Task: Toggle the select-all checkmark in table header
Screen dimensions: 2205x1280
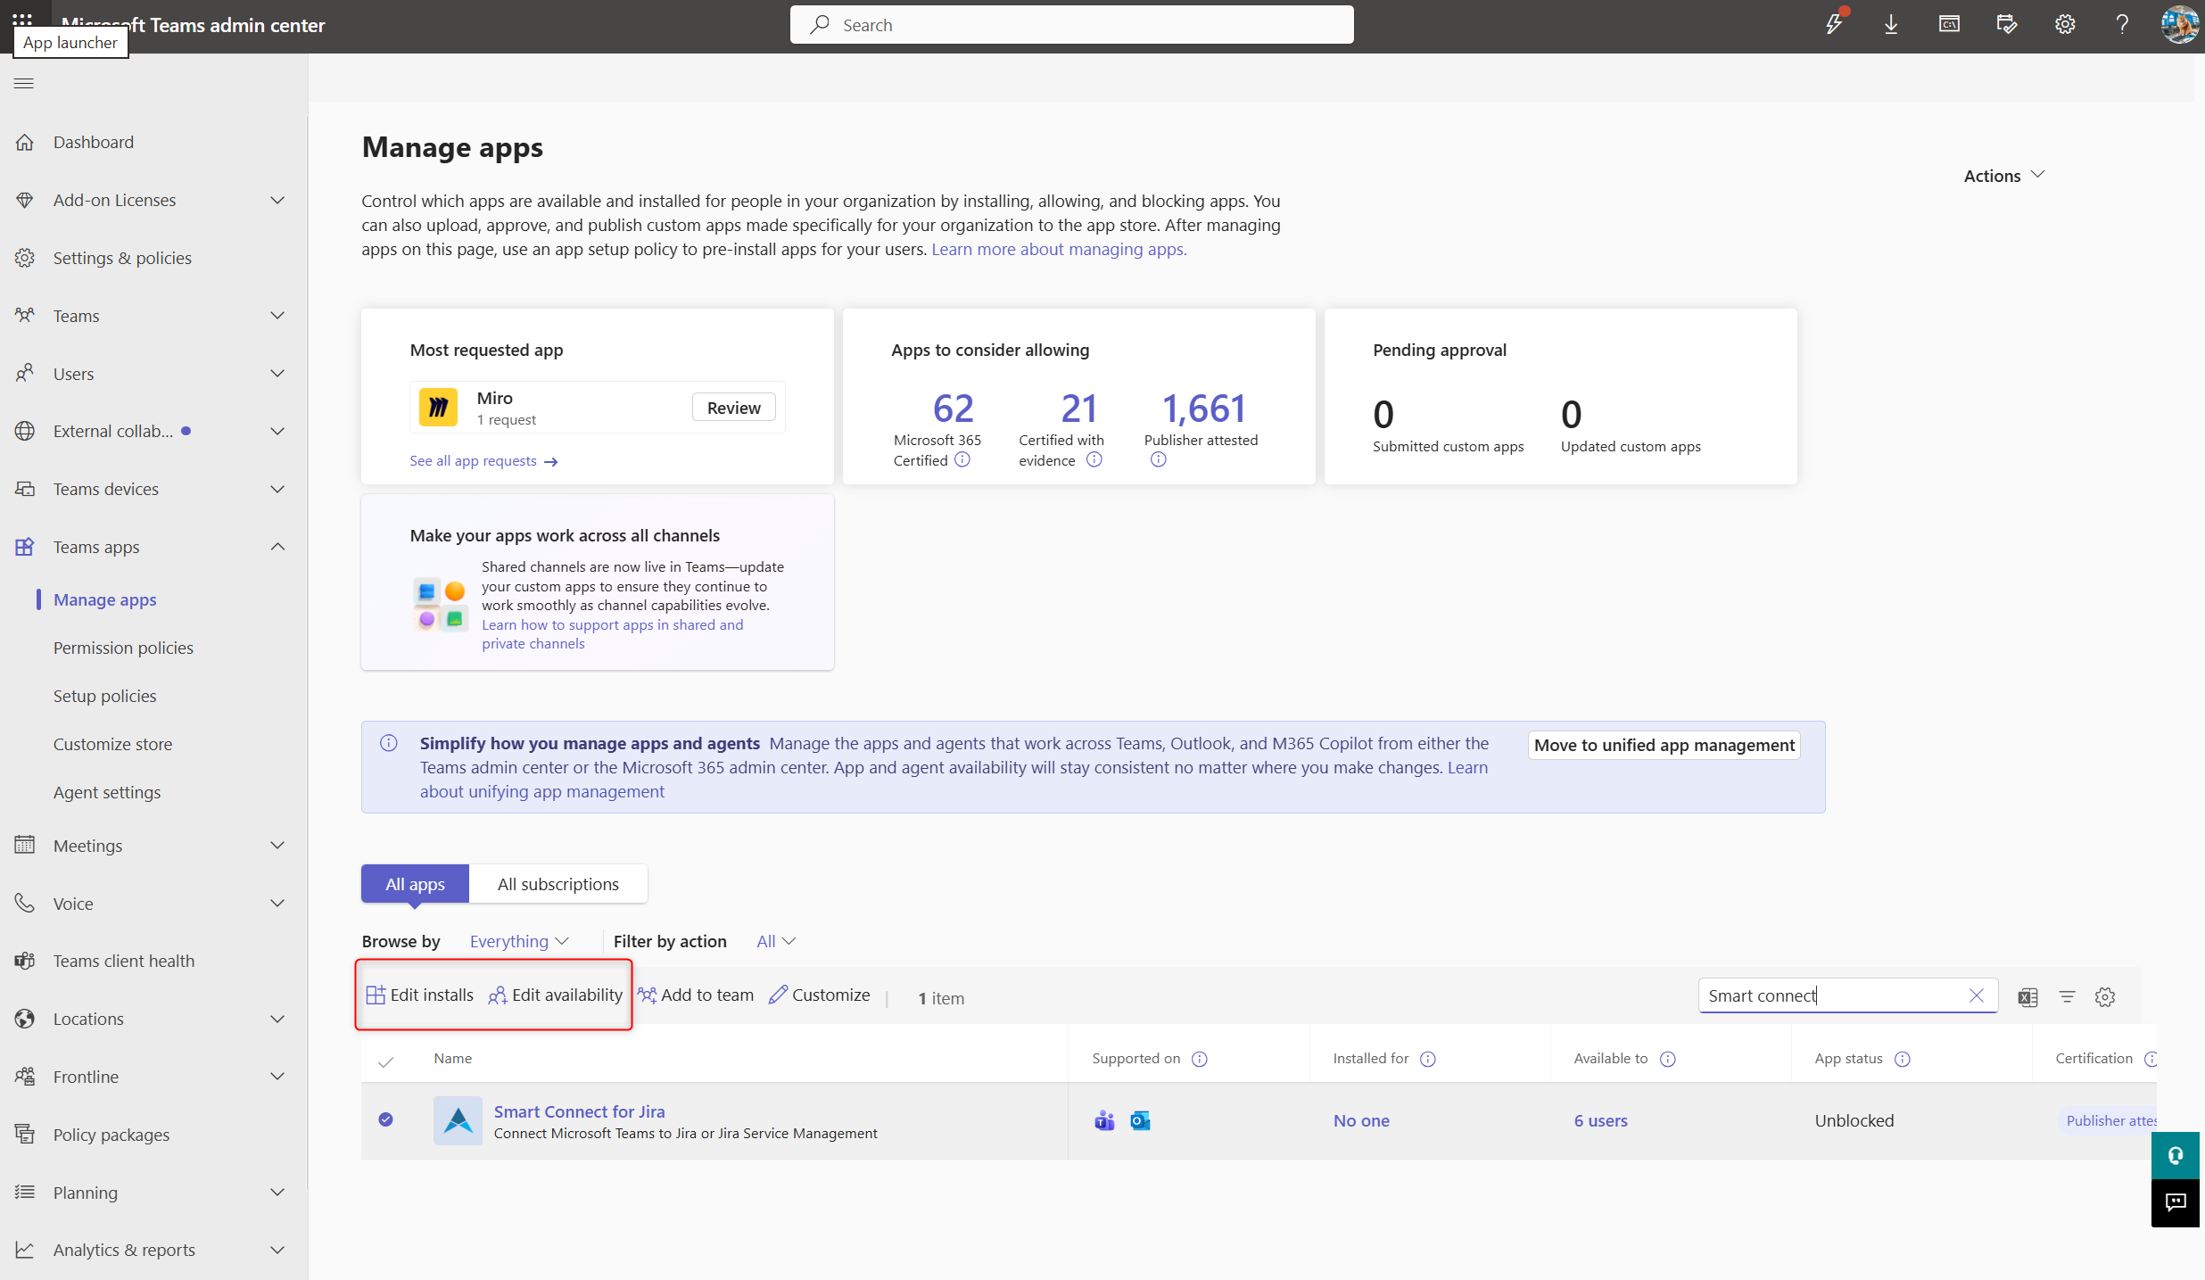Action: [x=385, y=1061]
